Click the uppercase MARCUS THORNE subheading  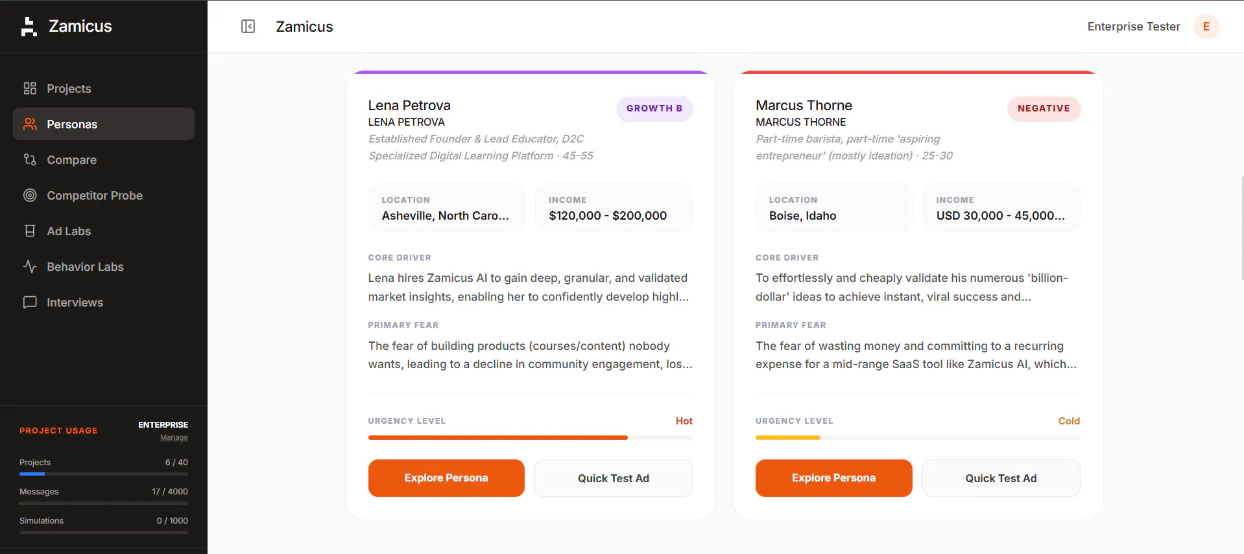click(801, 122)
